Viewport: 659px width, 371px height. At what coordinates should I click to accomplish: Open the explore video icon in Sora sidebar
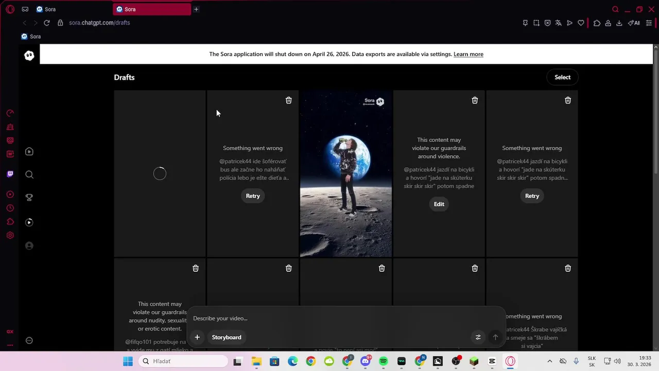coord(29,151)
